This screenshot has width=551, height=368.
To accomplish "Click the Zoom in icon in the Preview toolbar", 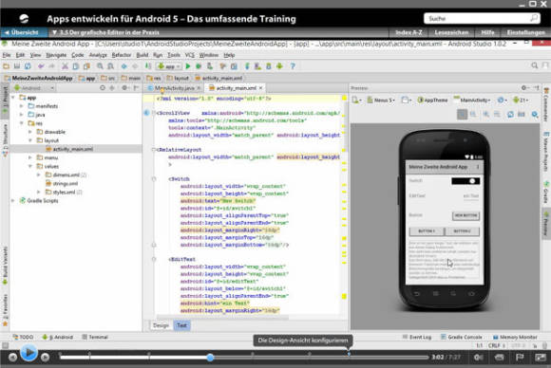I will [x=486, y=115].
